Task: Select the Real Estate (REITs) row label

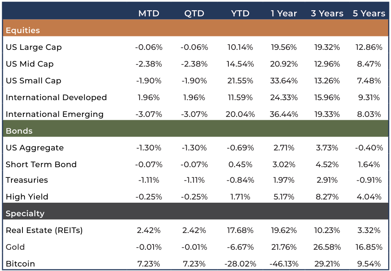Action: 44,230
